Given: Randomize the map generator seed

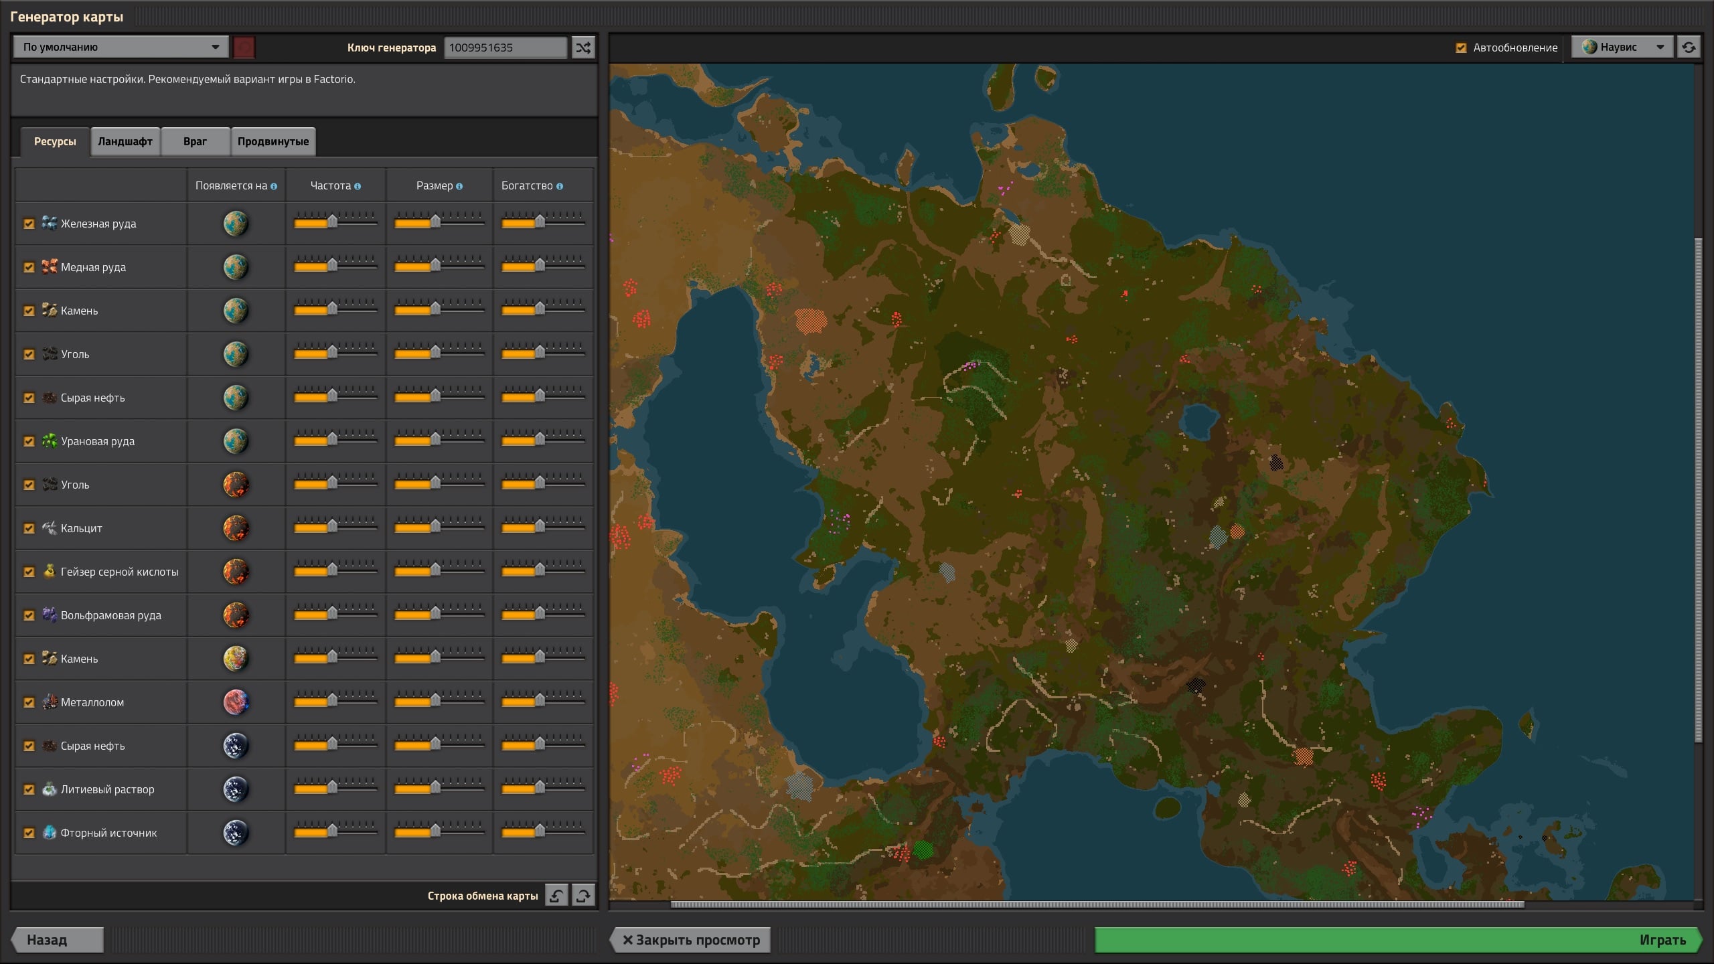Looking at the screenshot, I should pos(583,48).
